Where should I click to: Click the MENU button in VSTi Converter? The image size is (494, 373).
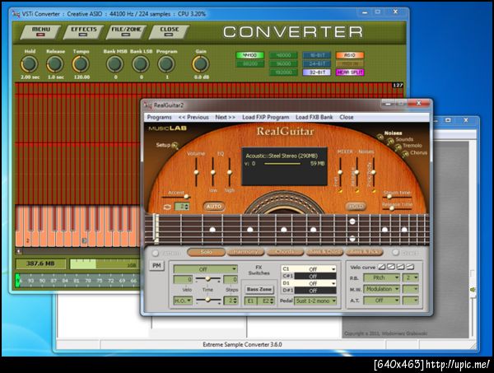(x=40, y=32)
